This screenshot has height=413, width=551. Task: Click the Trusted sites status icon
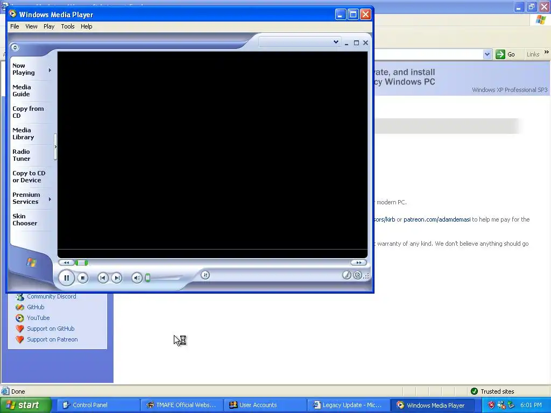click(474, 391)
